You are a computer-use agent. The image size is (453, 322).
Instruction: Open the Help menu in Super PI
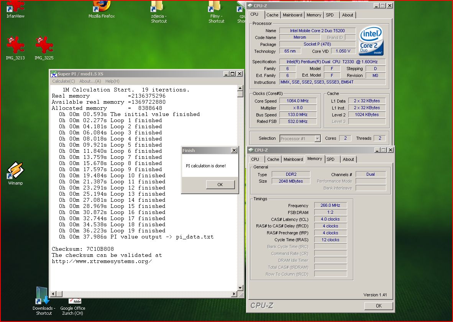click(112, 82)
